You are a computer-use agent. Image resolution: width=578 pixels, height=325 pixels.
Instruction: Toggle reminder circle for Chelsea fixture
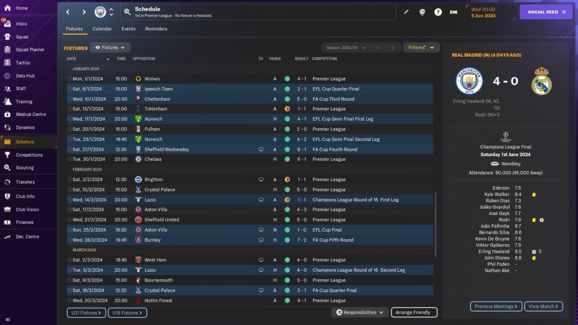[x=70, y=159]
